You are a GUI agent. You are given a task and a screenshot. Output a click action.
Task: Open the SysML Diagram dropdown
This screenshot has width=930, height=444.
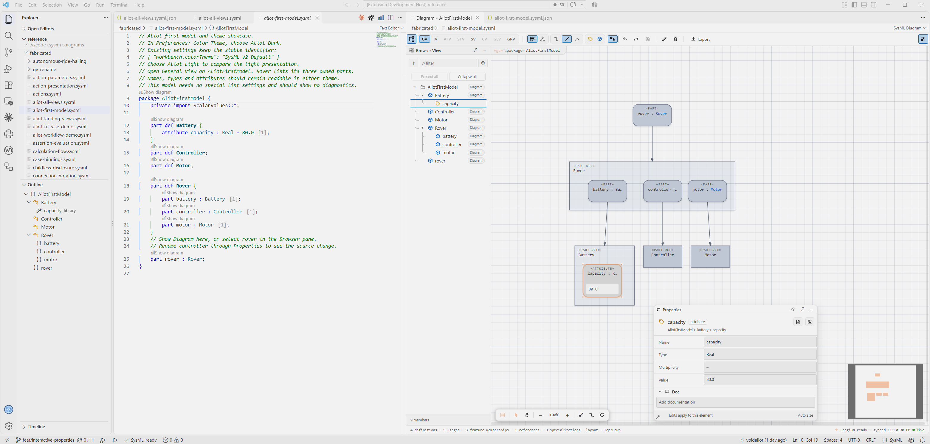point(909,28)
